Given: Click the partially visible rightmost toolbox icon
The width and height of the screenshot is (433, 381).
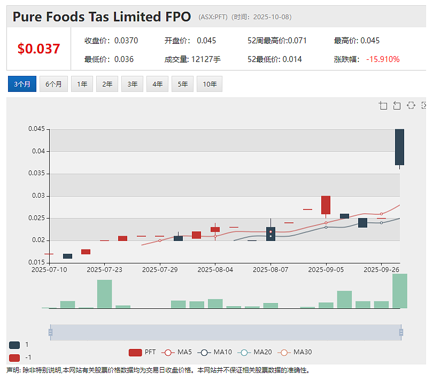Looking at the screenshot, I should tap(423, 105).
